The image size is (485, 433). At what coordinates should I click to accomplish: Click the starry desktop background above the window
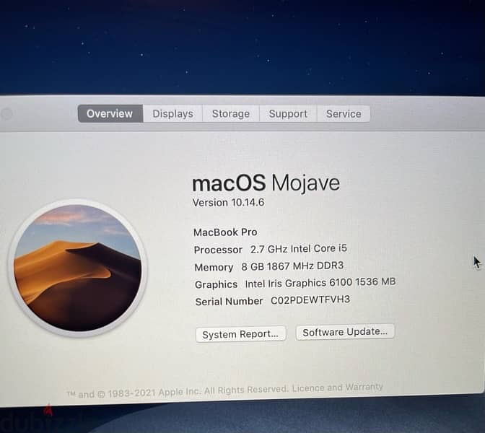coord(242,43)
